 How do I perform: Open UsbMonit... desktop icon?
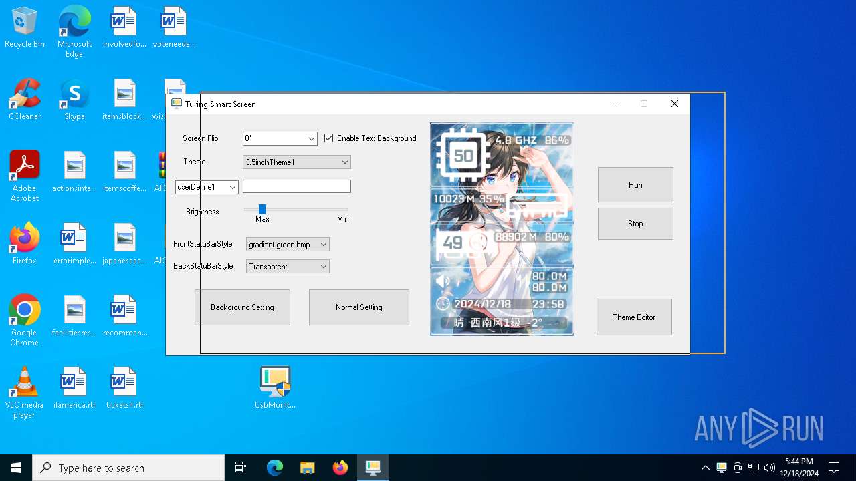(275, 389)
